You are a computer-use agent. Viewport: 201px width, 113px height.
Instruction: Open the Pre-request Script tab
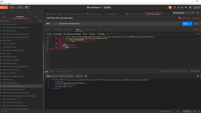[x=89, y=30]
